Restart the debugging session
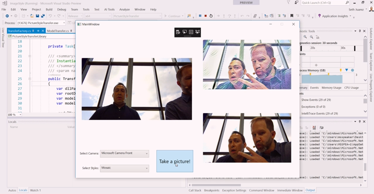The width and height of the screenshot is (374, 194). click(x=211, y=16)
